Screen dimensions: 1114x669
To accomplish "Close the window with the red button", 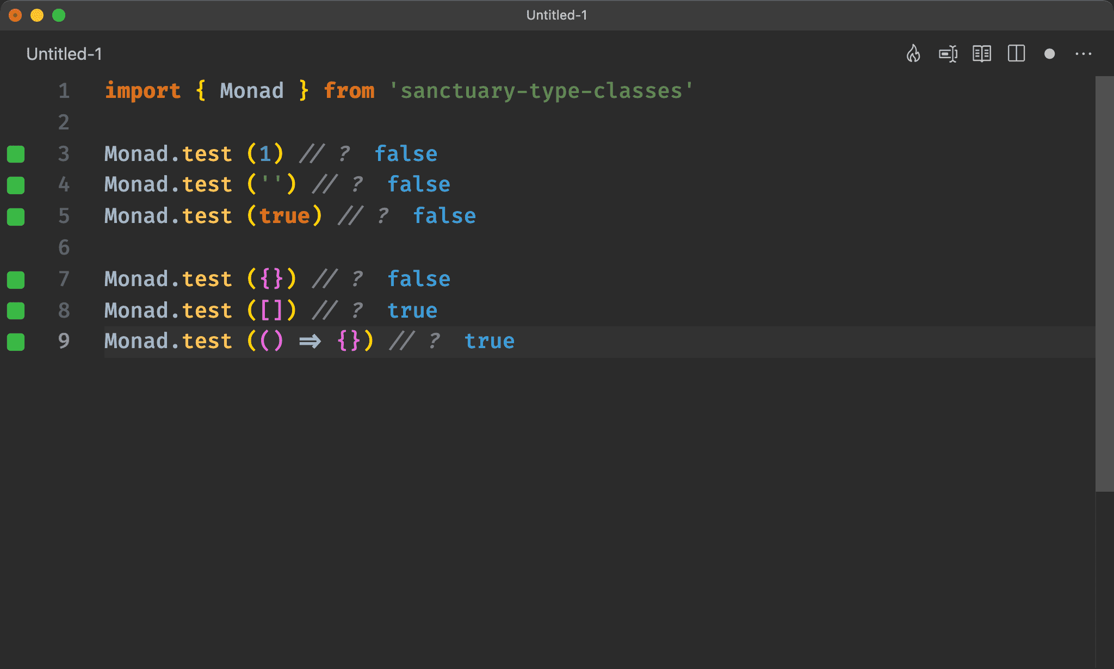I will 15,15.
